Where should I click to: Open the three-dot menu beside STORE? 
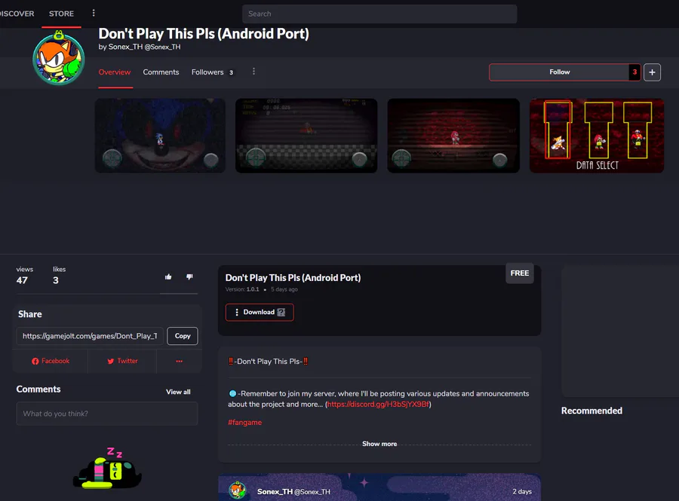pos(94,14)
